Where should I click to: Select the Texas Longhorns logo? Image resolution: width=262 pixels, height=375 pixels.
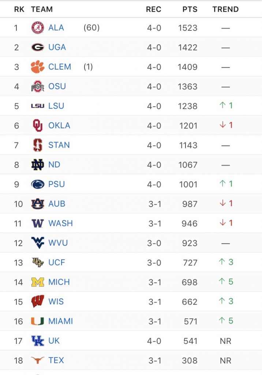click(x=38, y=360)
